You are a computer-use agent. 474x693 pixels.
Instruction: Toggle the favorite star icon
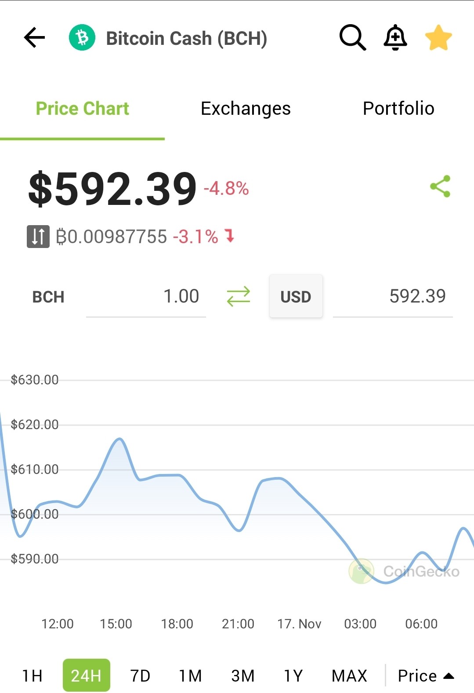click(438, 37)
